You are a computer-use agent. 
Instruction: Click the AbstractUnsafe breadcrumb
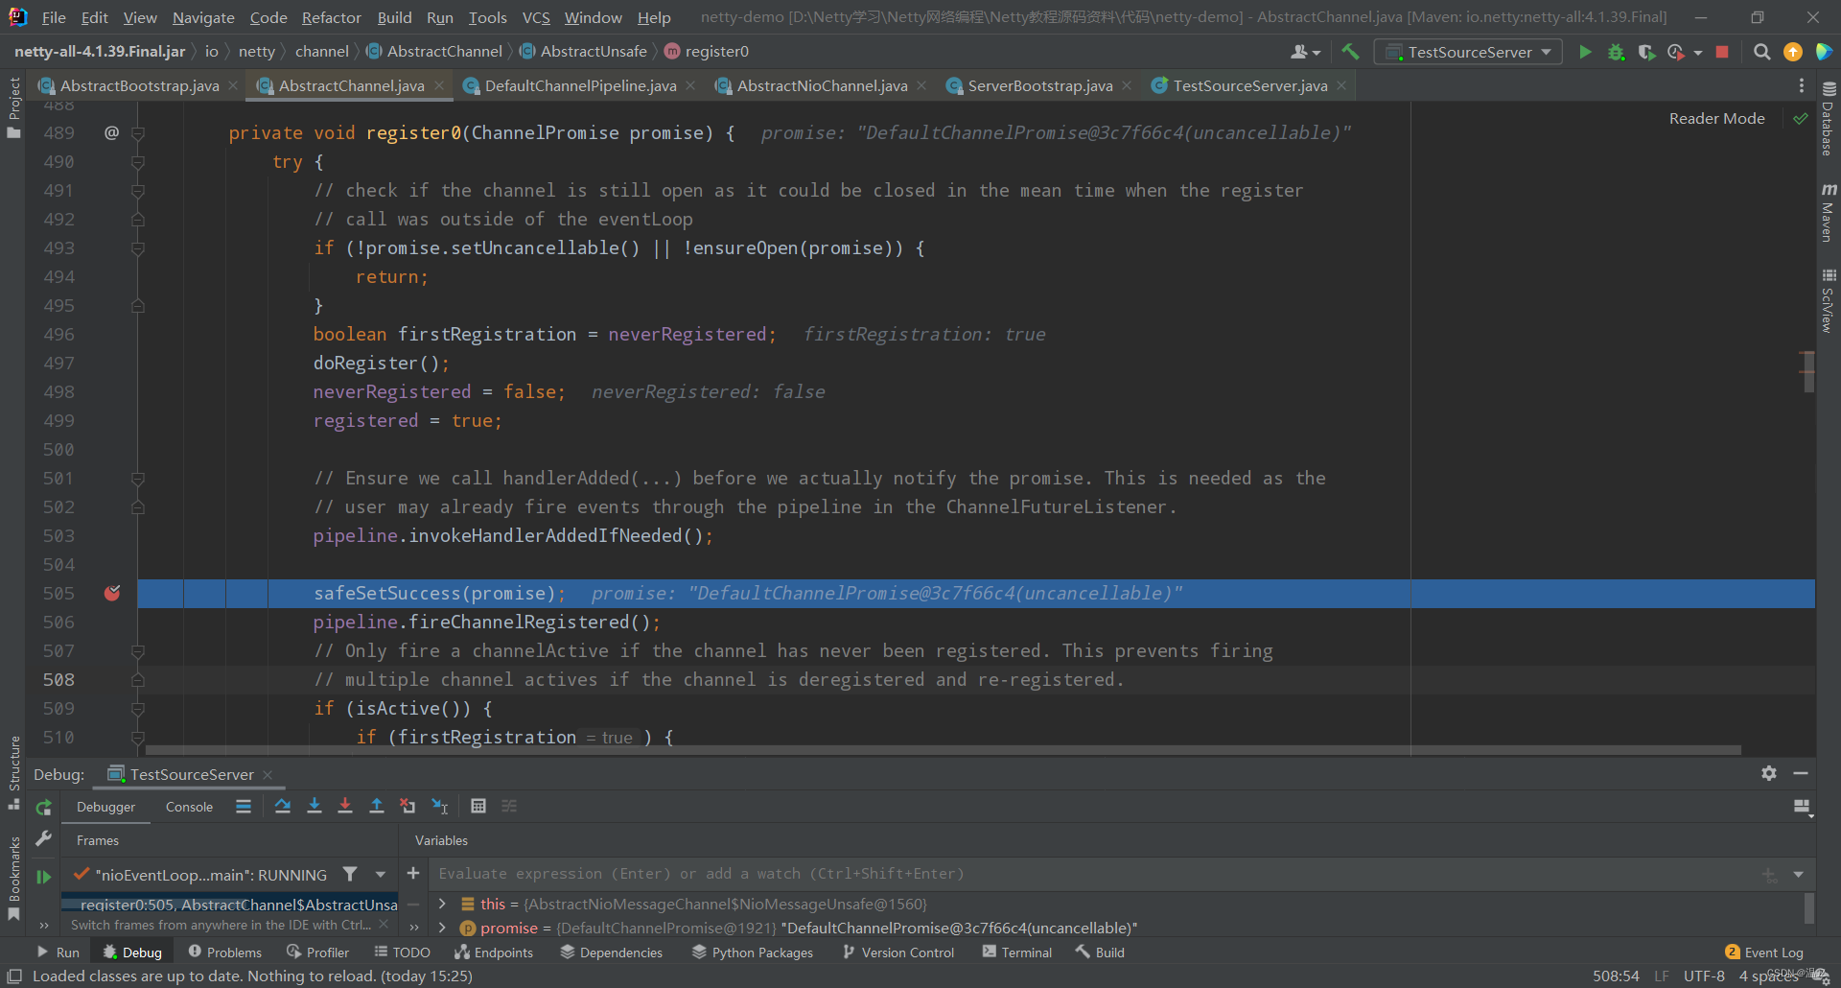[584, 51]
